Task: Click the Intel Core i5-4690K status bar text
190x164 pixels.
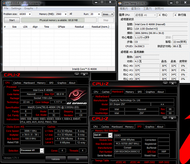Action: pos(85,69)
